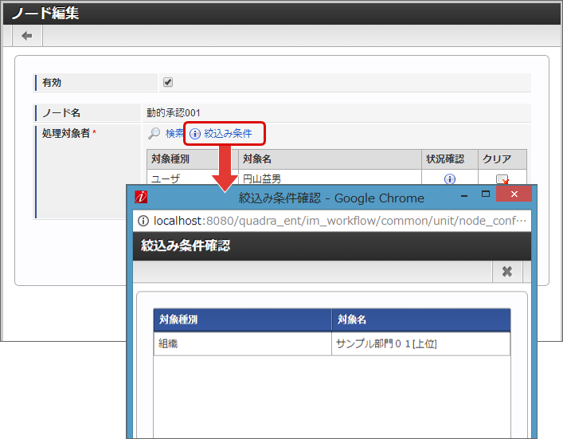Click the node name value 動的承認001
This screenshot has height=439, width=563.
[174, 113]
